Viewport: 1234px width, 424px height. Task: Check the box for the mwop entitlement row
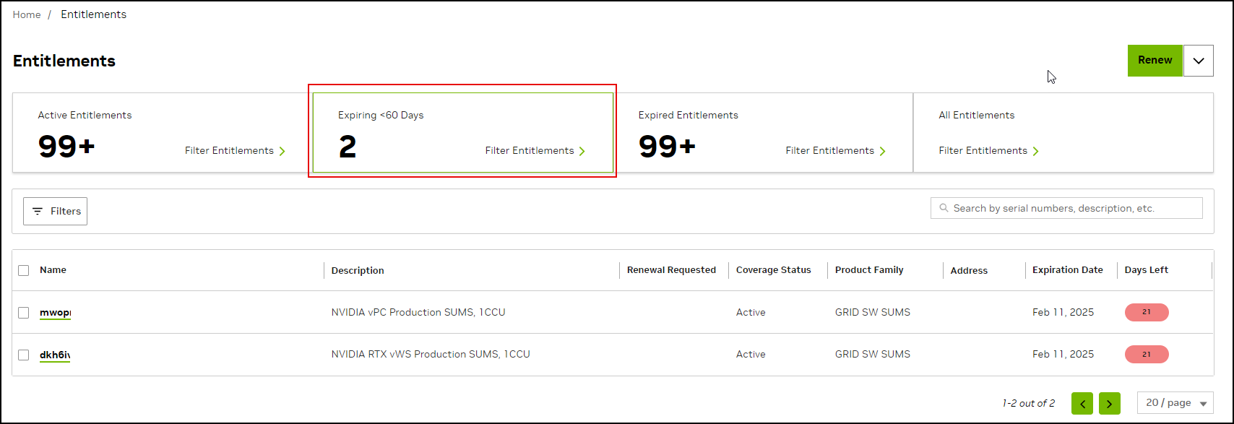[24, 313]
